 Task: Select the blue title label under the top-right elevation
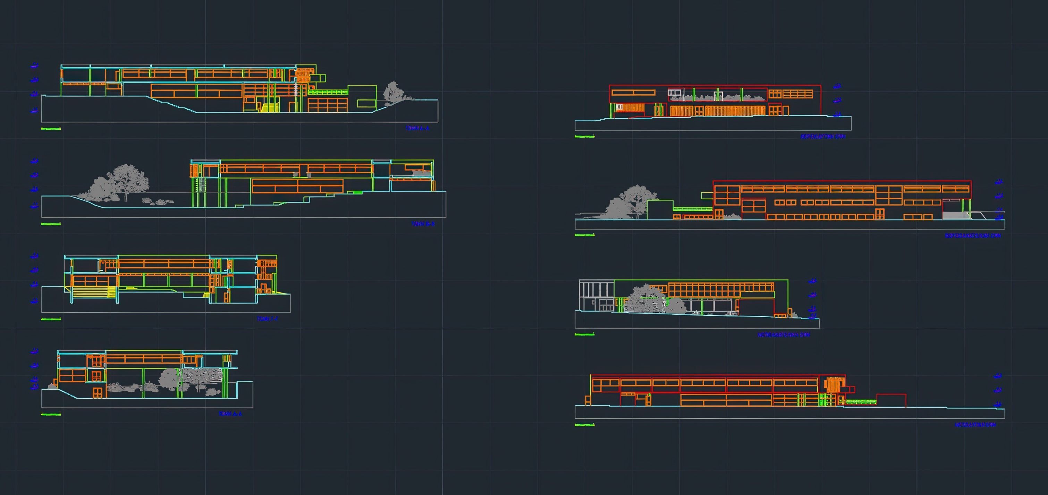[823, 136]
